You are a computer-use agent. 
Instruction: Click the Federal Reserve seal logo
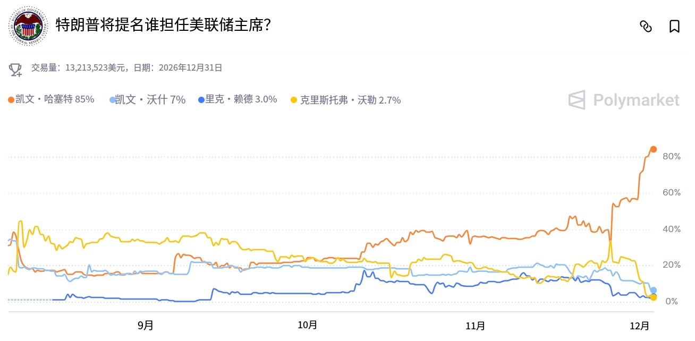pyautogui.click(x=28, y=25)
